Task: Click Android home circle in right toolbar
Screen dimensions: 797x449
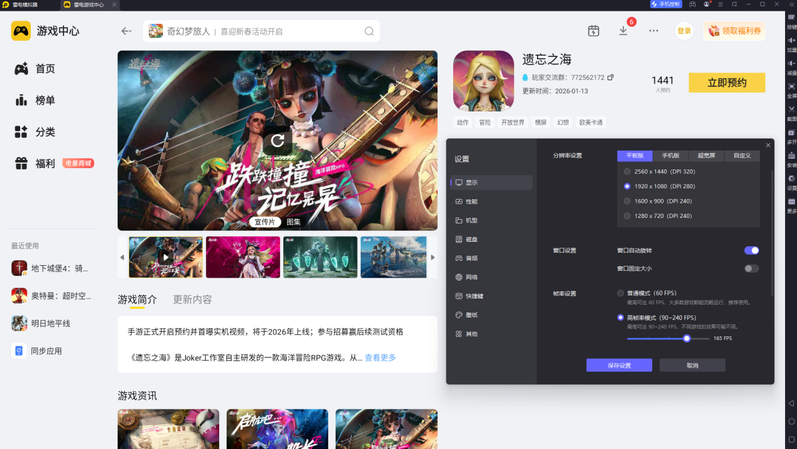Action: [x=791, y=421]
